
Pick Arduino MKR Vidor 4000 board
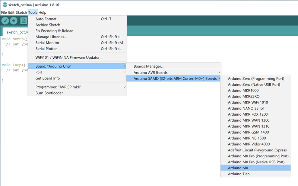click(x=256, y=144)
